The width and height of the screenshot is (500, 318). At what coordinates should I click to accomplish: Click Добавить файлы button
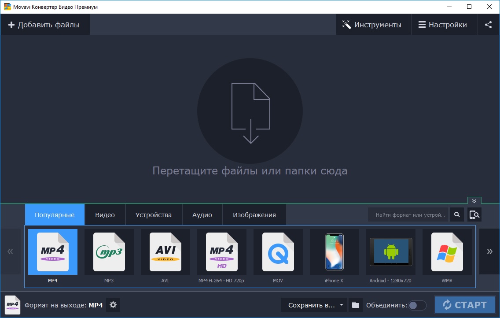44,25
